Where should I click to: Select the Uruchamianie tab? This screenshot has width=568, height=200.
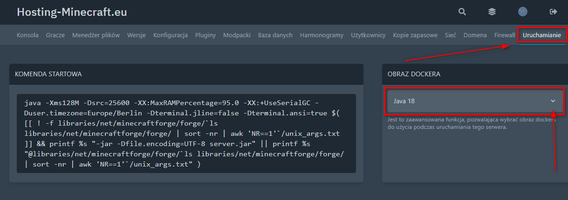pos(542,35)
